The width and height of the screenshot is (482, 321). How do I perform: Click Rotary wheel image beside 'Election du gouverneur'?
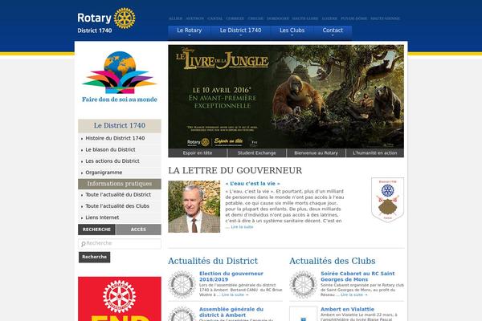click(x=182, y=284)
